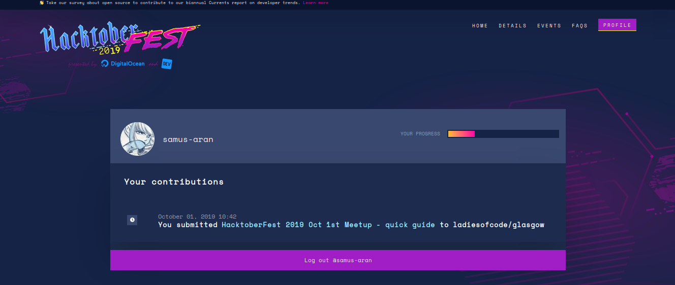The width and height of the screenshot is (675, 285).
Task: Go to the HOME nav item
Action: pyautogui.click(x=480, y=26)
